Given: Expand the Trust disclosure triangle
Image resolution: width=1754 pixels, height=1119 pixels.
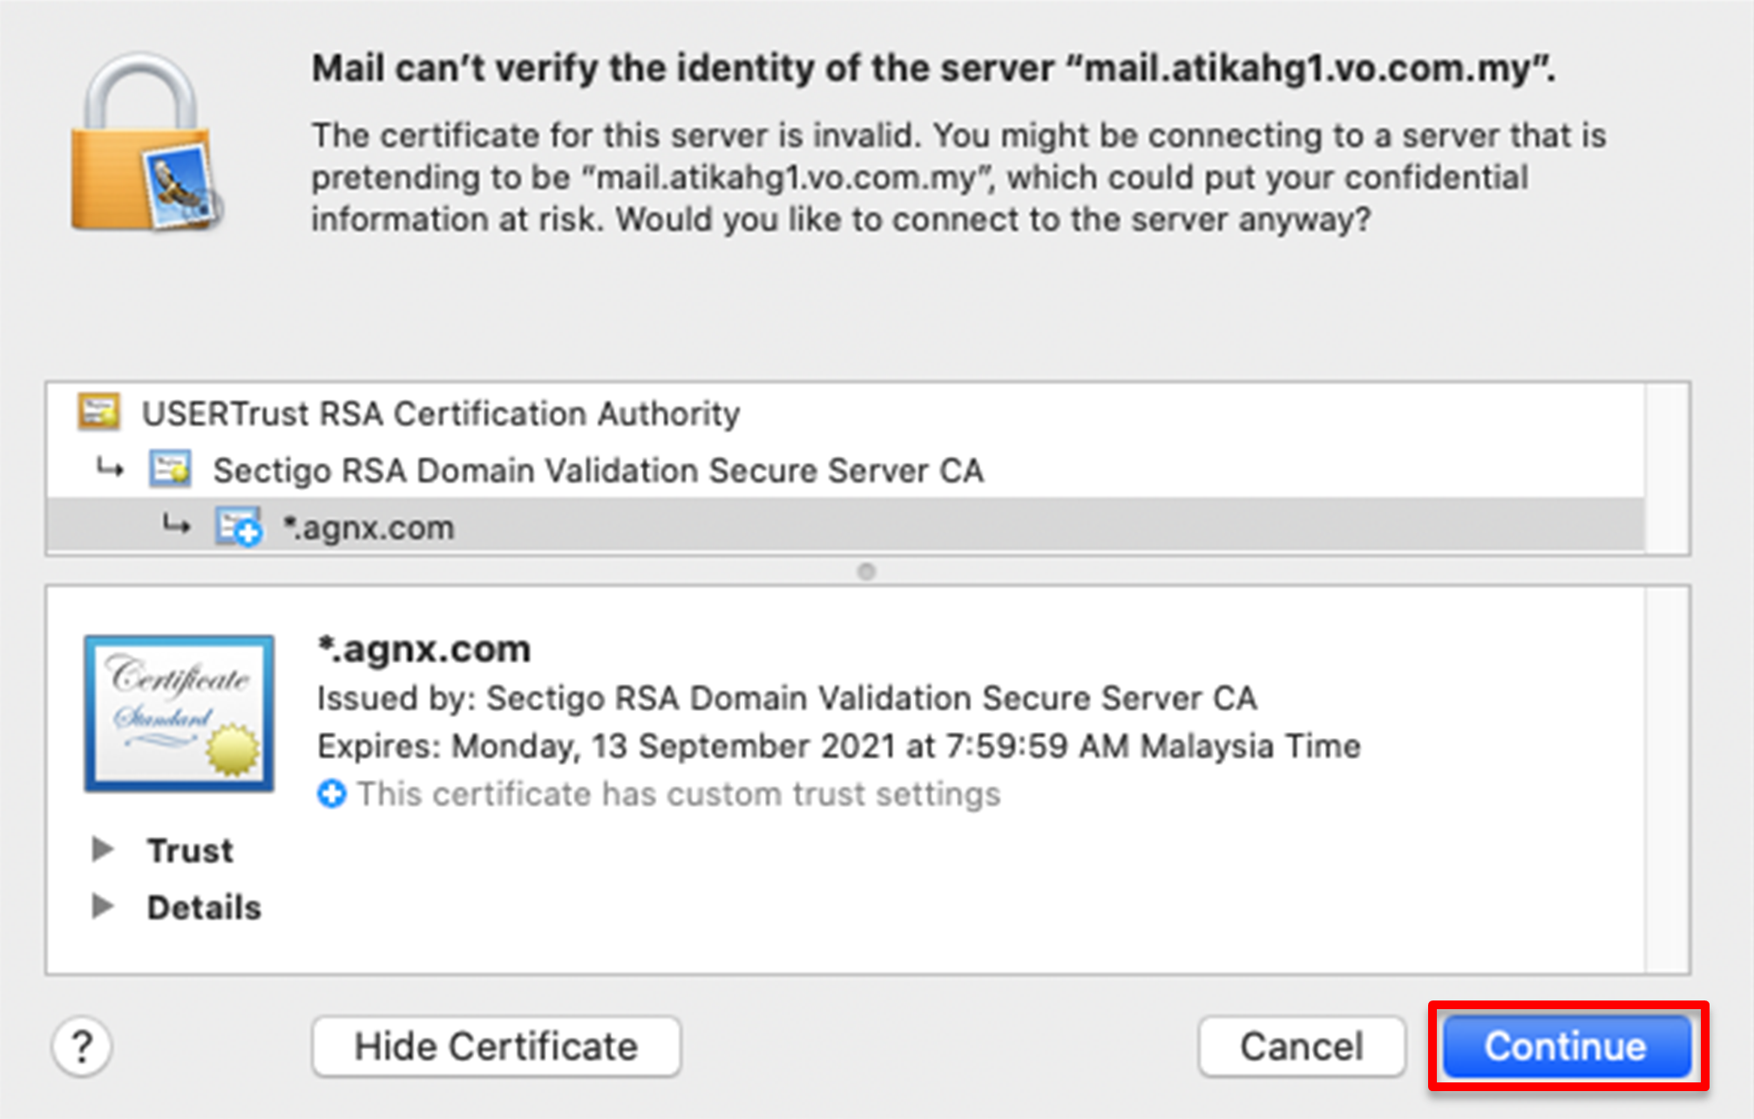Looking at the screenshot, I should click(103, 850).
